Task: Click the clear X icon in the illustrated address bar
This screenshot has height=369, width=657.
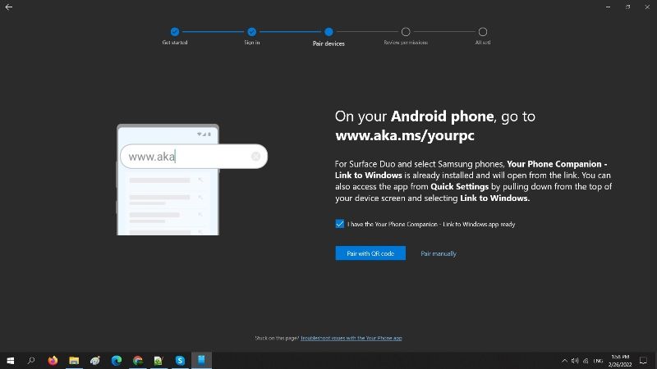Action: click(x=255, y=157)
